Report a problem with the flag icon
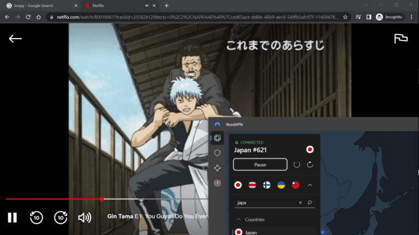The image size is (419, 235). 401,39
